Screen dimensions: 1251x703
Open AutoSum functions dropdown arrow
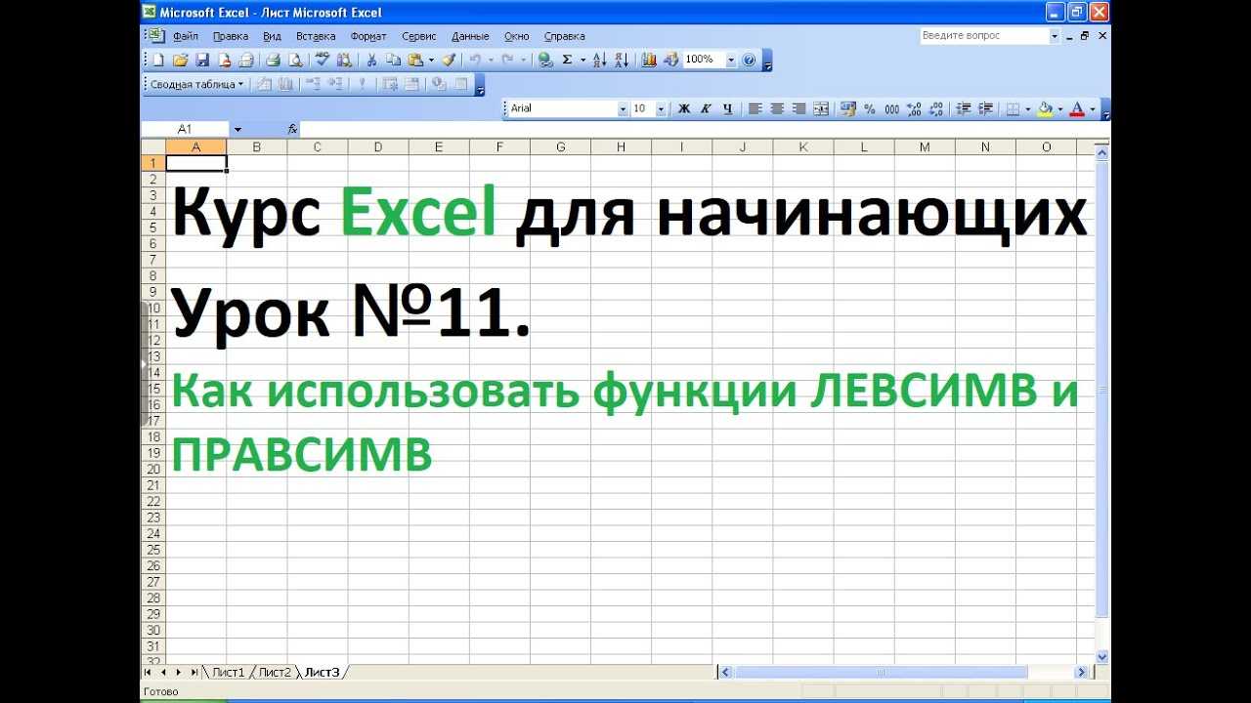click(582, 60)
